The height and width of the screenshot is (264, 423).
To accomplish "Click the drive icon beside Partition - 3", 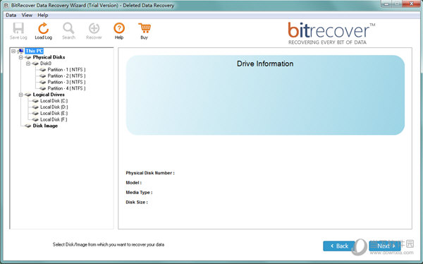I will pyautogui.click(x=42, y=82).
